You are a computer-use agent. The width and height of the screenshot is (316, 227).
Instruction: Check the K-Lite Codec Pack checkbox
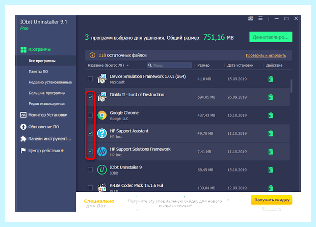point(90,188)
